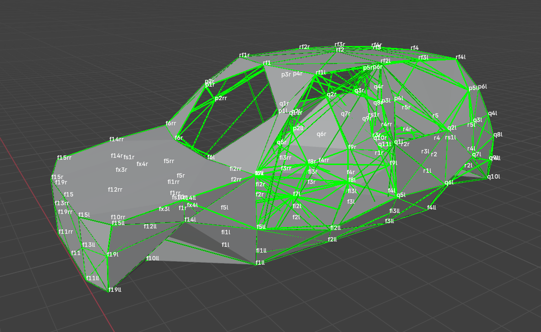Select the "q10l" rear node label
541x332 pixels.
click(x=494, y=177)
